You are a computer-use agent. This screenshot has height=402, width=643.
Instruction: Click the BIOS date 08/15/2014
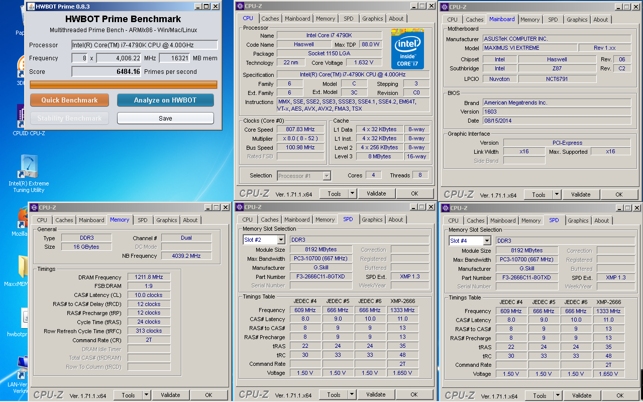tap(557, 121)
